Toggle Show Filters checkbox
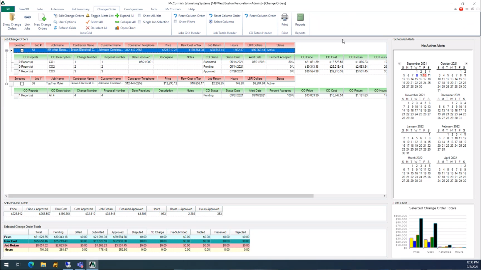 click(176, 22)
